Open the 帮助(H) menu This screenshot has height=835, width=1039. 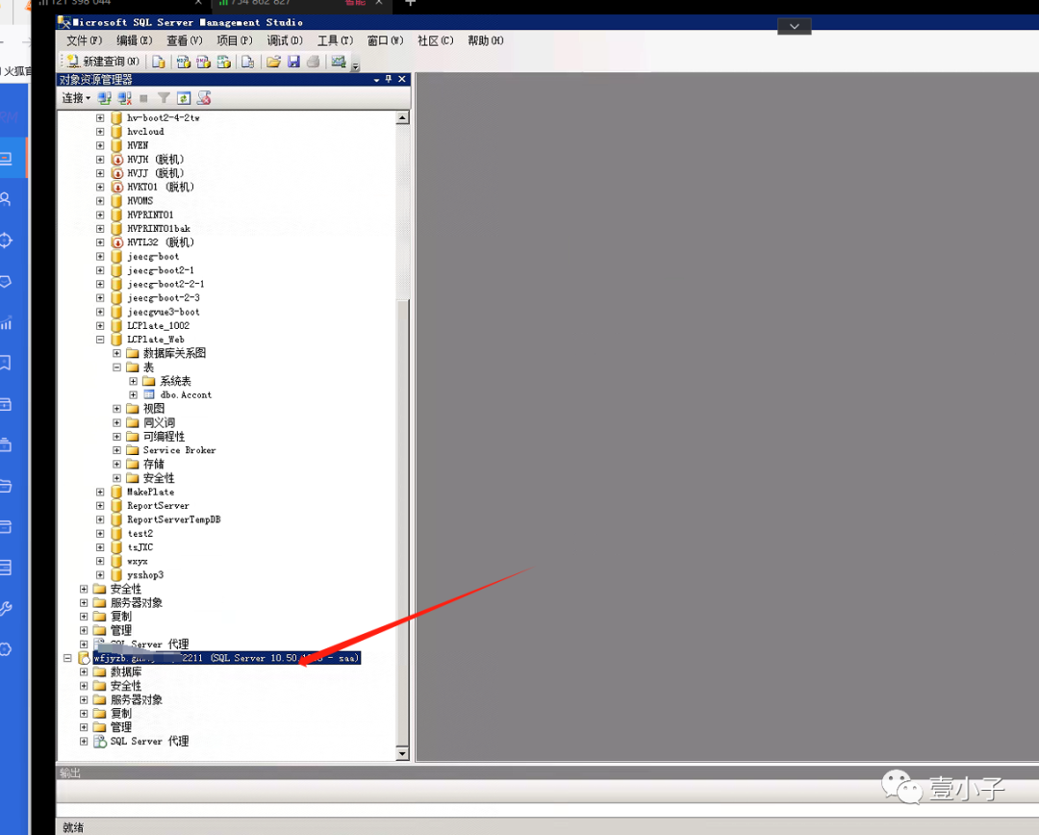point(486,40)
